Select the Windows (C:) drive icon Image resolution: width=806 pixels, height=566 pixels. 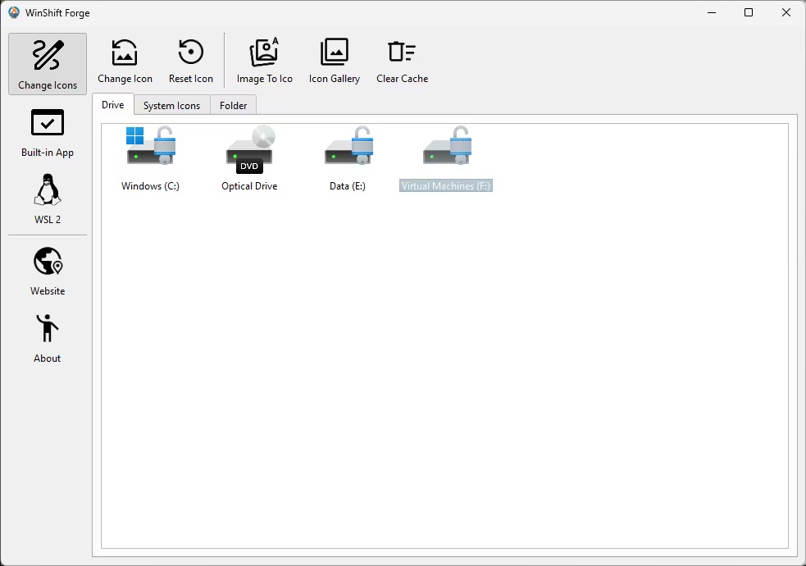pyautogui.click(x=151, y=148)
